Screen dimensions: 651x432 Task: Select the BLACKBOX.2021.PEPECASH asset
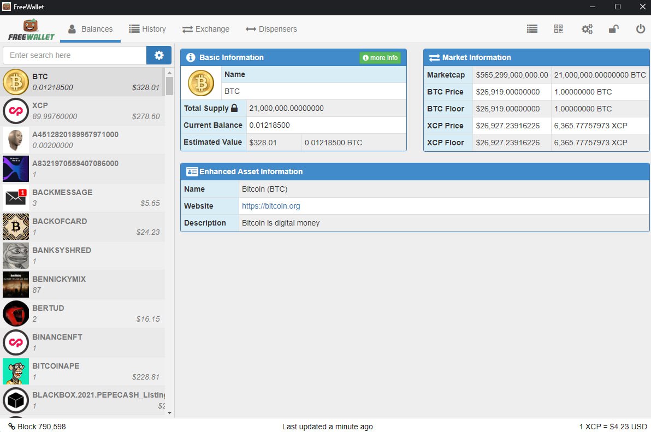[83, 400]
